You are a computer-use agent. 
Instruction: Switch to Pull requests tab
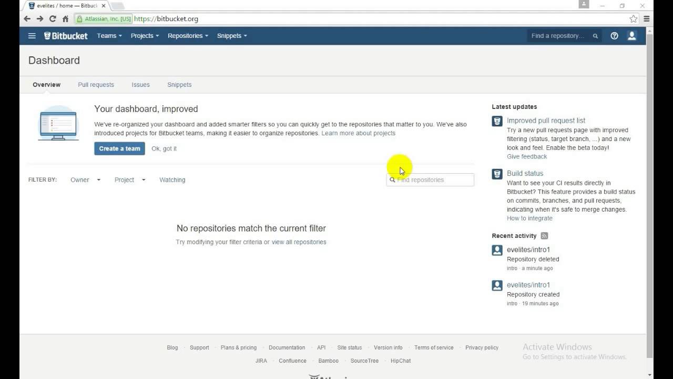click(x=96, y=85)
